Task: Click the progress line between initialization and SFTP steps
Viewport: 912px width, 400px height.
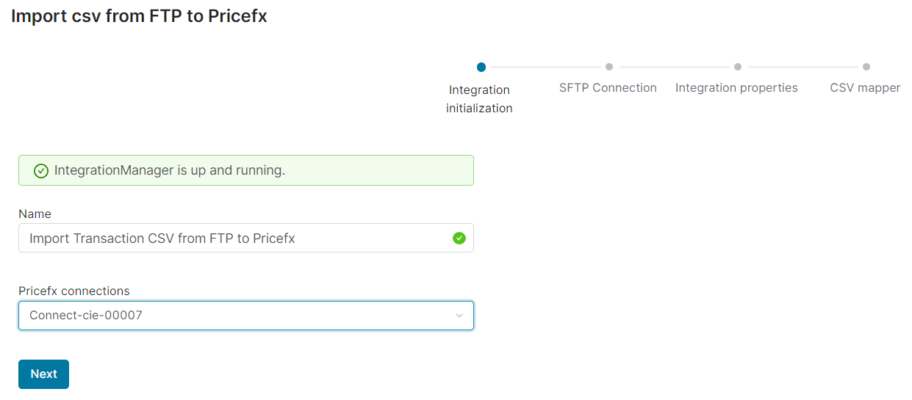Action: [x=545, y=67]
